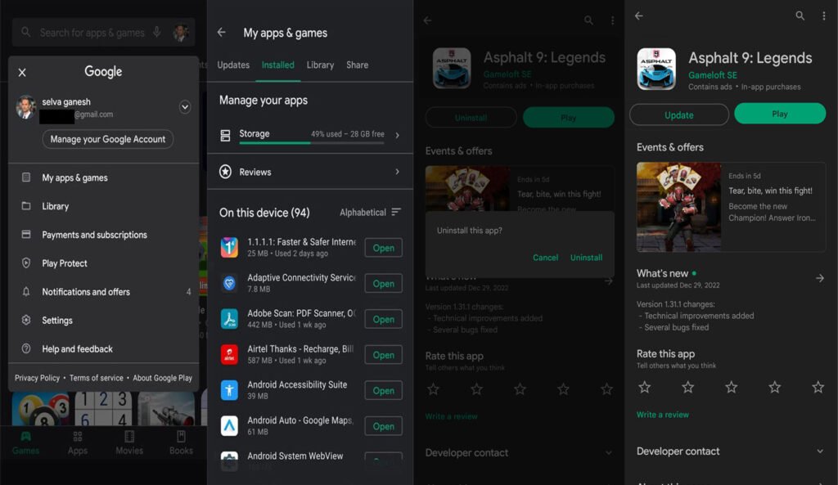Switch to Apps in bottom navigation
838x485 pixels.
[78, 442]
